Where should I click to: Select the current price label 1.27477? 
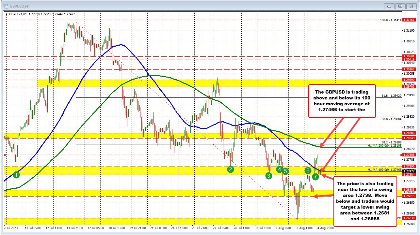point(409,171)
